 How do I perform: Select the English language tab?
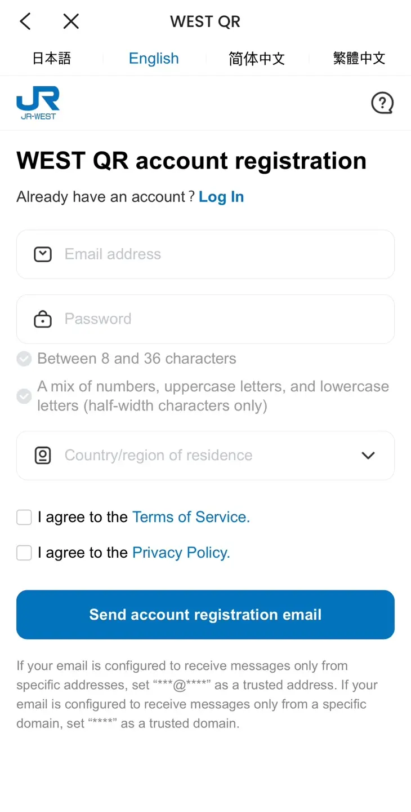pyautogui.click(x=154, y=59)
